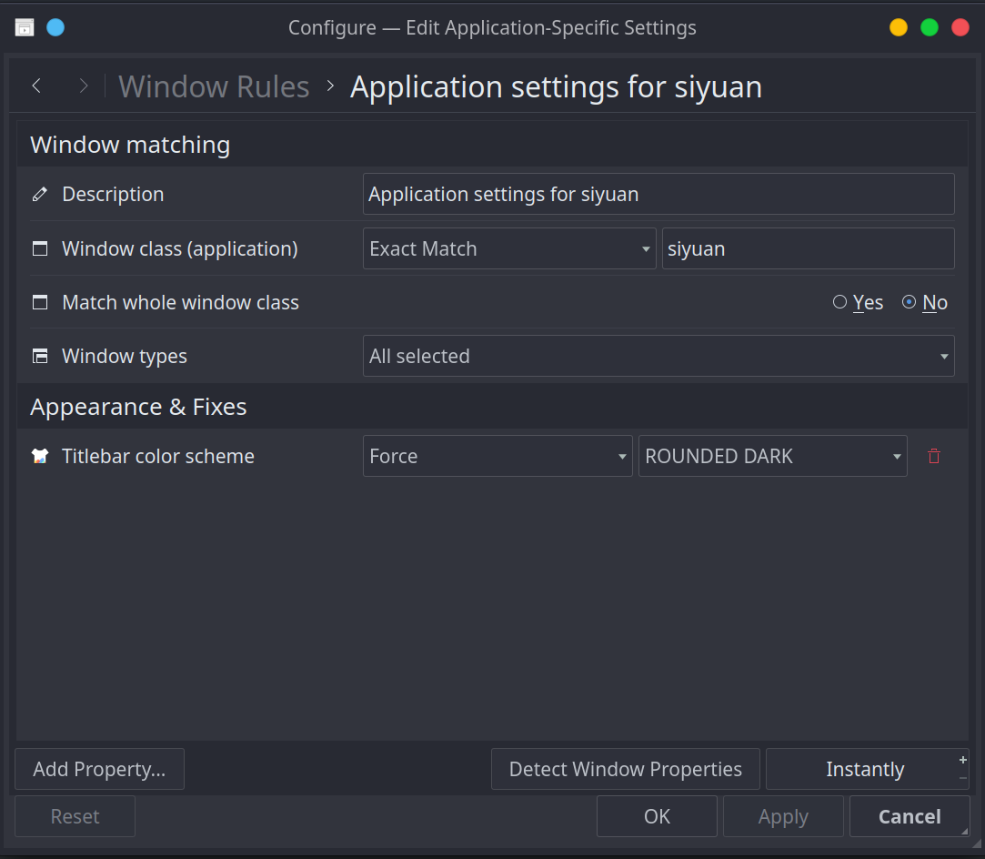Click the back arrow in header
985x859 pixels.
pos(36,86)
